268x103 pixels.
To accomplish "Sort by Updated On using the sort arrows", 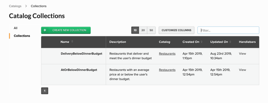I will tap(230, 42).
